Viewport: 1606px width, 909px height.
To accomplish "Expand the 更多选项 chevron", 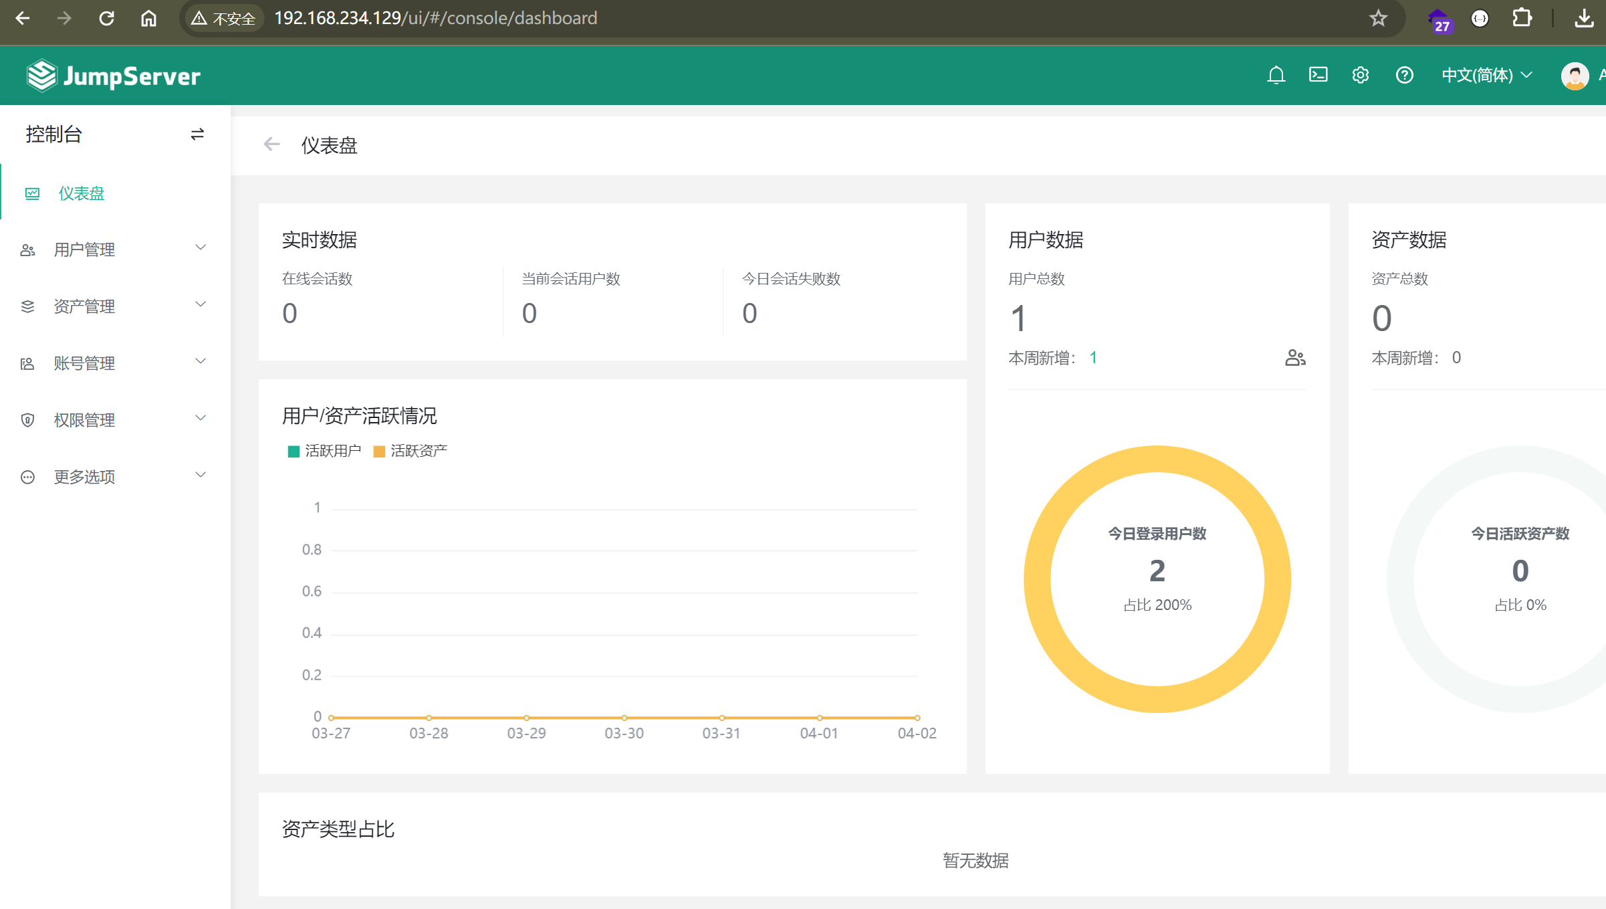I will point(201,475).
